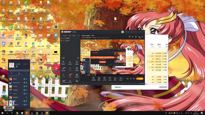Add a new scene with plus button

point(79,36)
